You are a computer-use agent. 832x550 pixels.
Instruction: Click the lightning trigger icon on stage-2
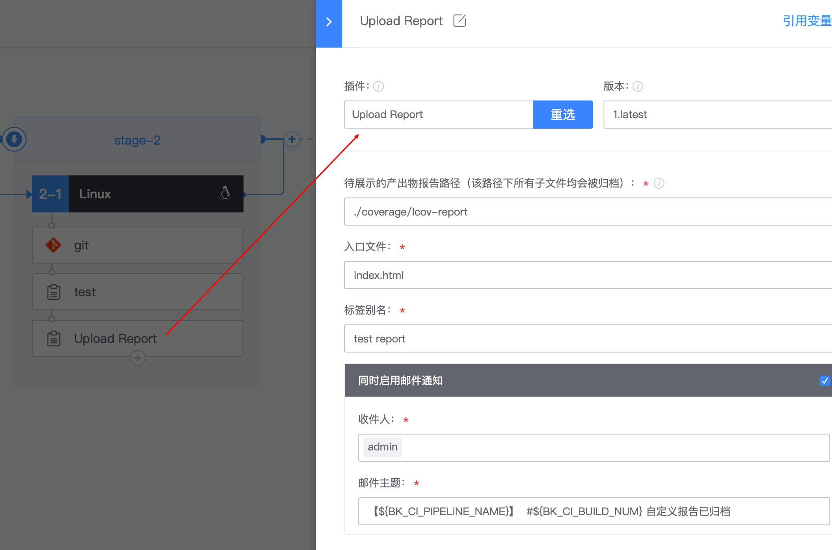[x=14, y=140]
